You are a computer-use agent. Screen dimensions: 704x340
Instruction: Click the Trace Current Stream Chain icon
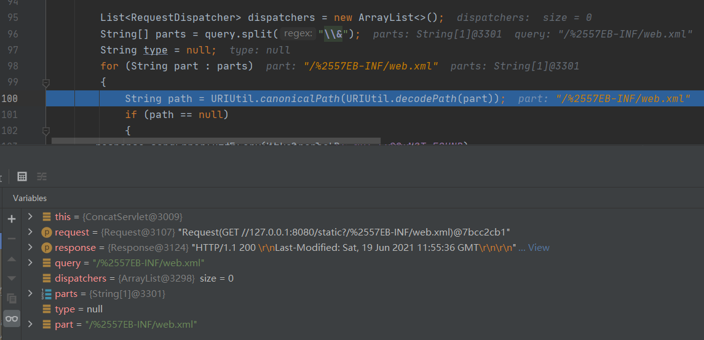coord(42,176)
